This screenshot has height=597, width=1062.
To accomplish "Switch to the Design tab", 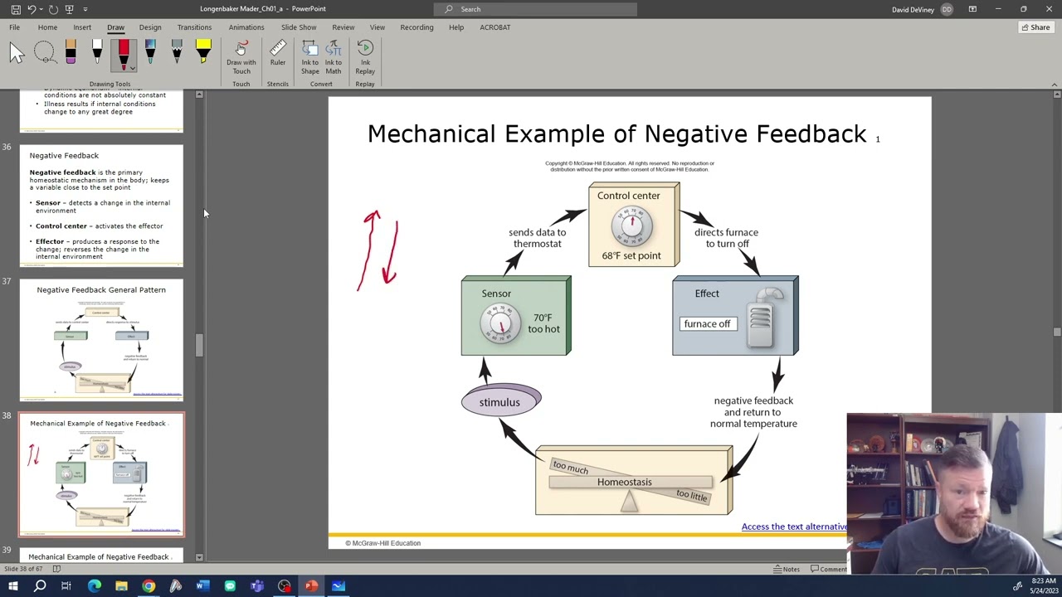I will (x=150, y=27).
